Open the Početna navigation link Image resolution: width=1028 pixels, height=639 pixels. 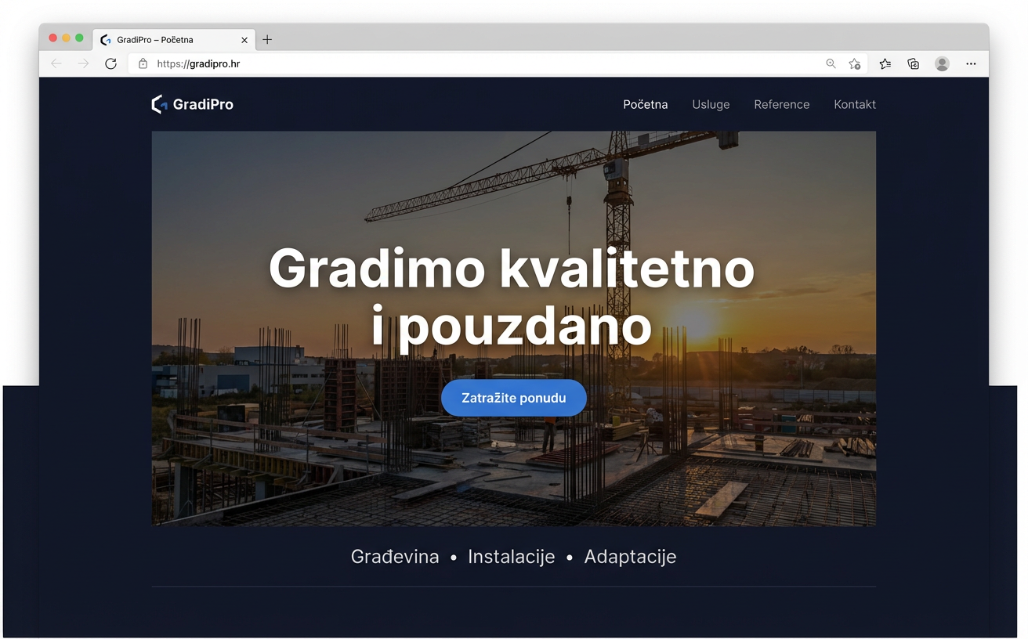coord(646,104)
